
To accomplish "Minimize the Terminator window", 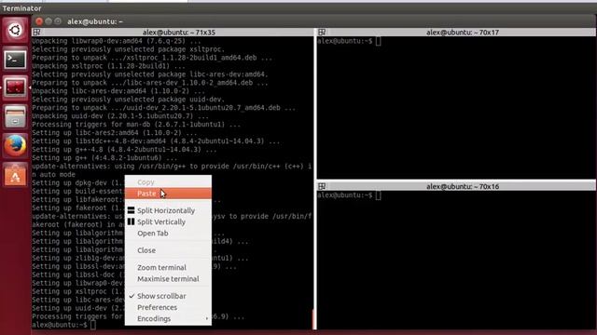I will (49, 21).
